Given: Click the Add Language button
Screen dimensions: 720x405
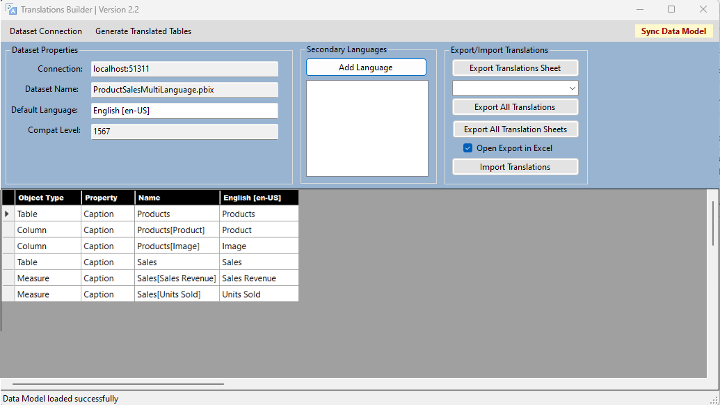Looking at the screenshot, I should click(x=366, y=67).
